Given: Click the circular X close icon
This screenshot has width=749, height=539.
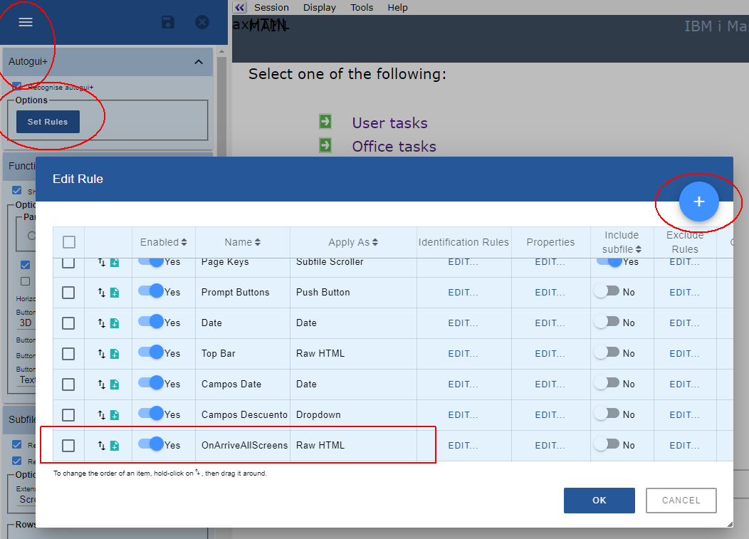Looking at the screenshot, I should tap(202, 22).
